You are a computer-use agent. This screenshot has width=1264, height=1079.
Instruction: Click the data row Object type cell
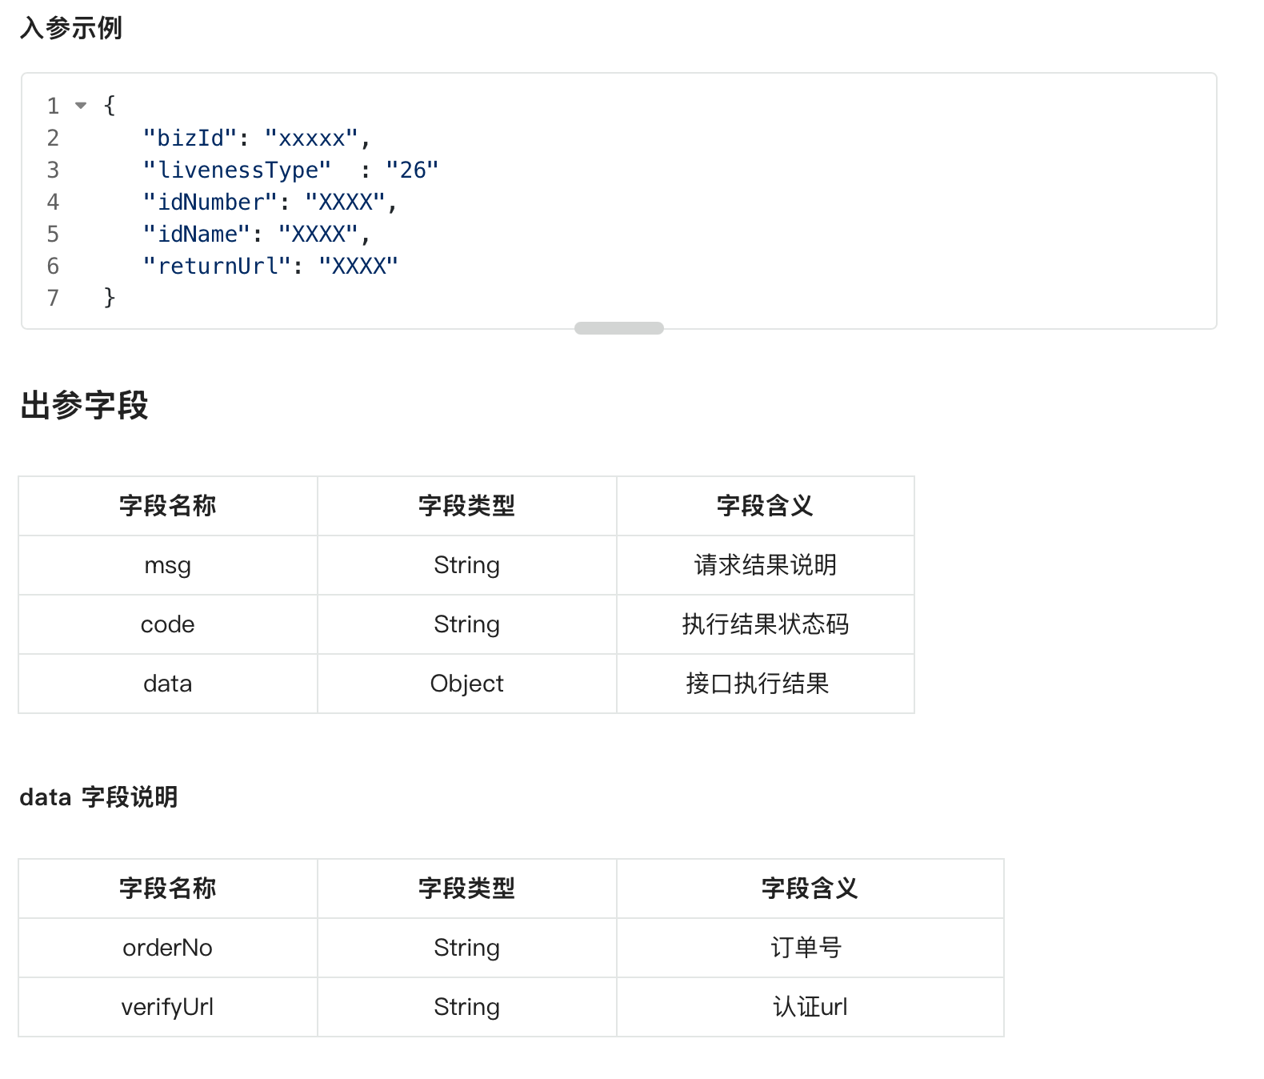(467, 684)
